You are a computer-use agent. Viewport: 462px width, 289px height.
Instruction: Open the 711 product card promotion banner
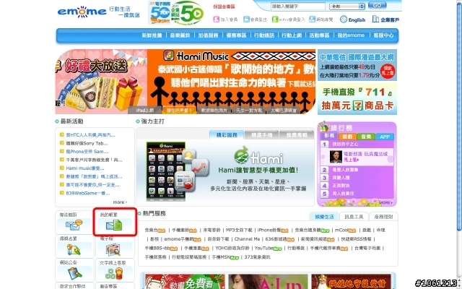point(357,99)
